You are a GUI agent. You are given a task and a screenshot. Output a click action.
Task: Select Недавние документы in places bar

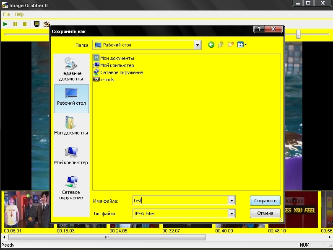pos(71,70)
